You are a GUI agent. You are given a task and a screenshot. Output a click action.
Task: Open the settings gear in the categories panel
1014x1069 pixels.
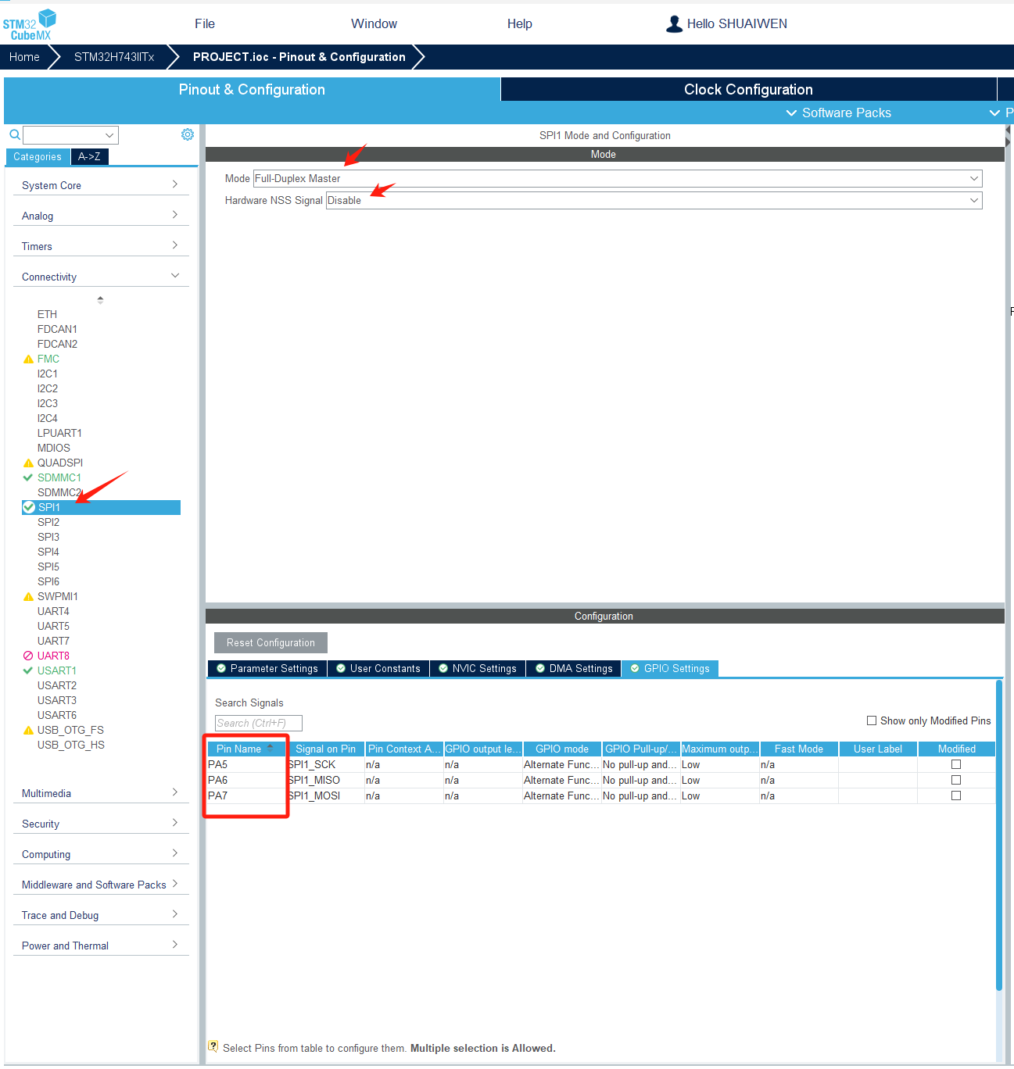tap(188, 134)
